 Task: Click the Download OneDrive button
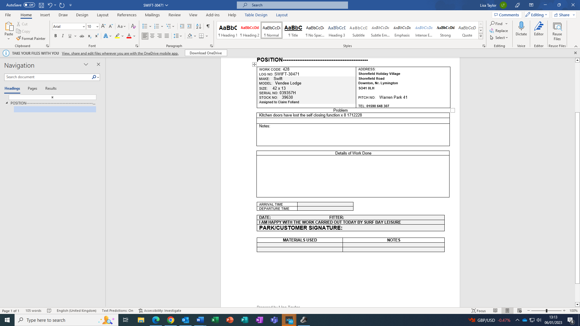click(206, 53)
